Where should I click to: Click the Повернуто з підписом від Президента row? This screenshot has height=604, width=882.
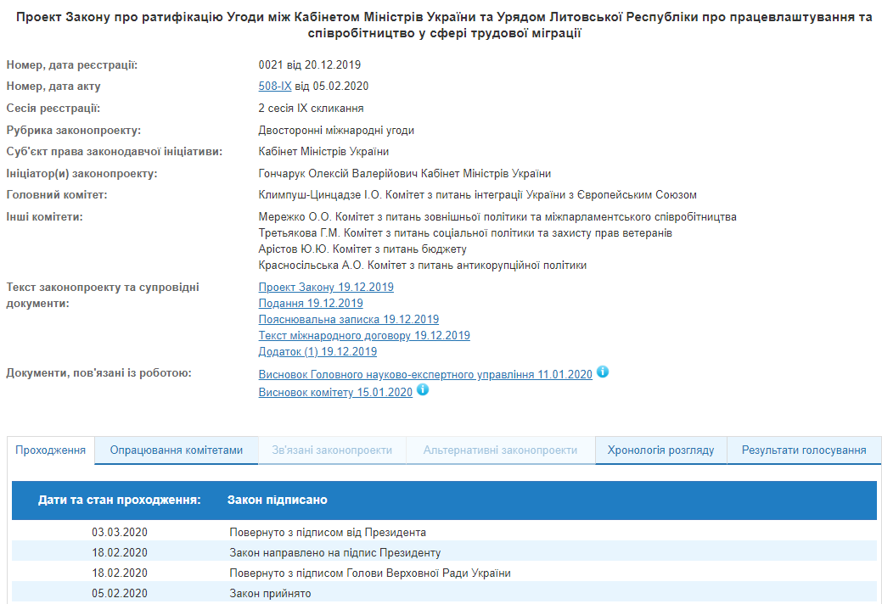click(328, 533)
